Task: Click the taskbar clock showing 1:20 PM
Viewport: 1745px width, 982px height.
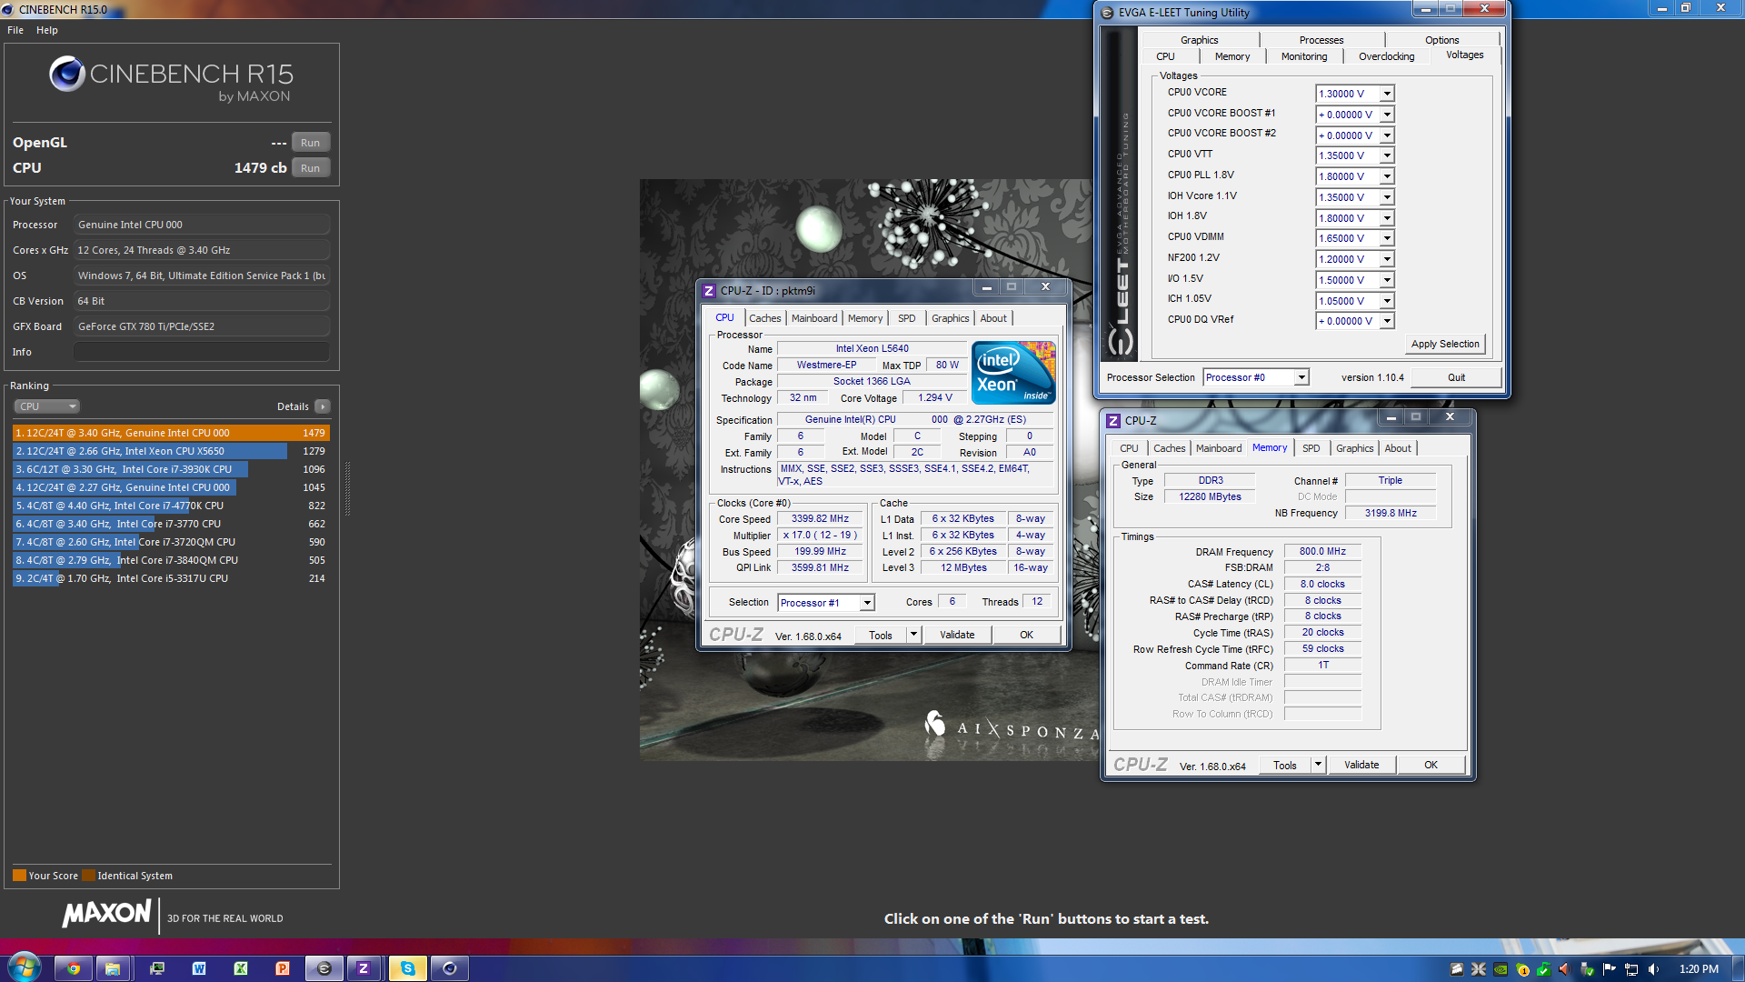Action: coord(1699,969)
